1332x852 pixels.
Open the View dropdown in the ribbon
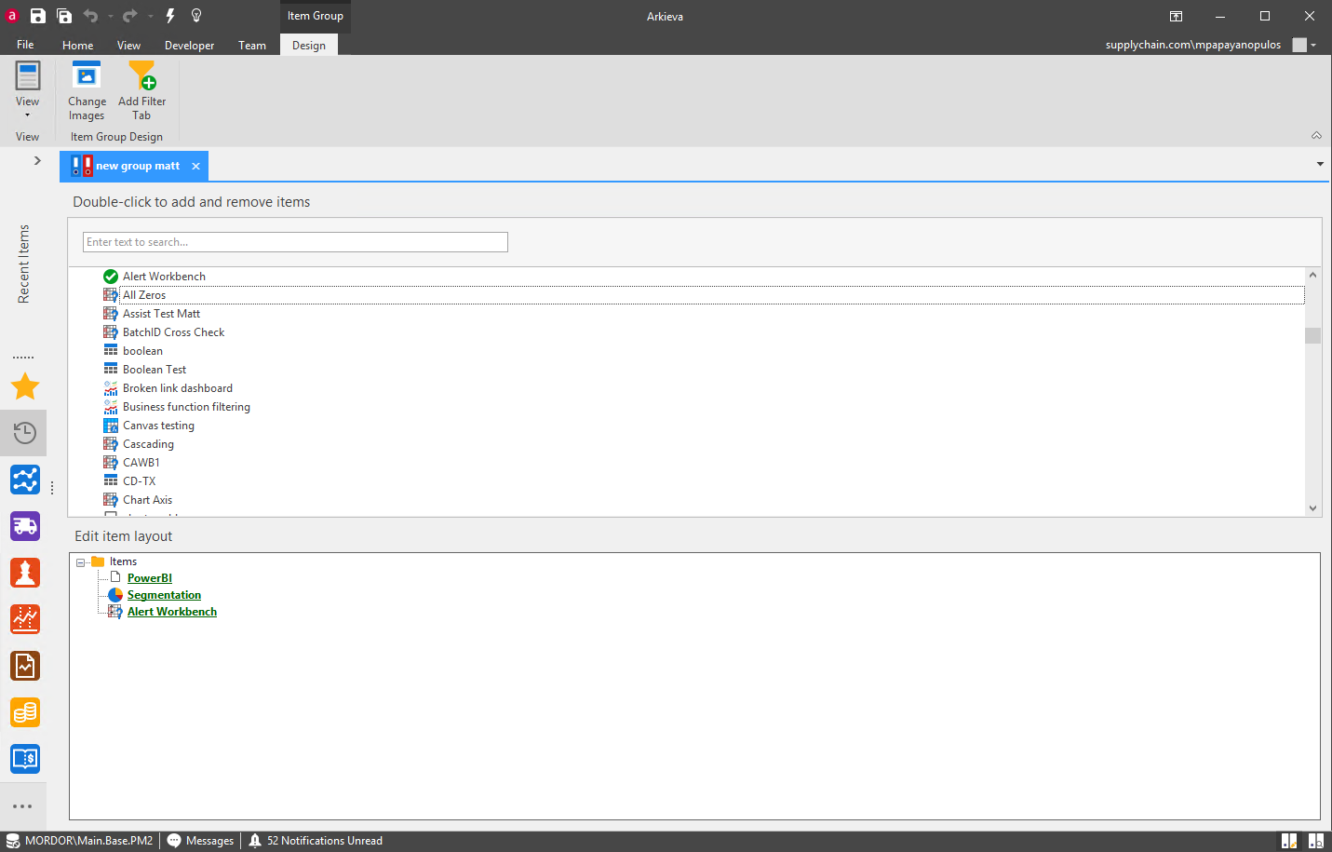tap(27, 91)
